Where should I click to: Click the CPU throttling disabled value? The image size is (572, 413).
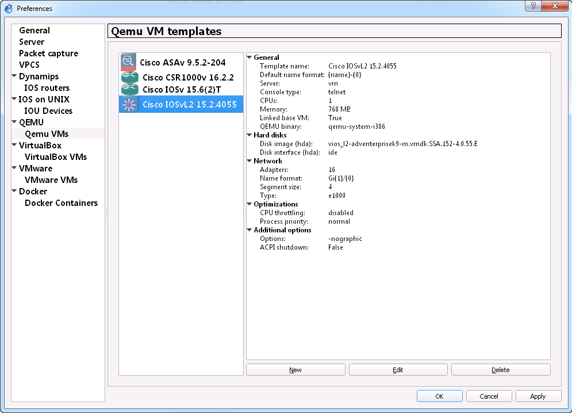[341, 213]
